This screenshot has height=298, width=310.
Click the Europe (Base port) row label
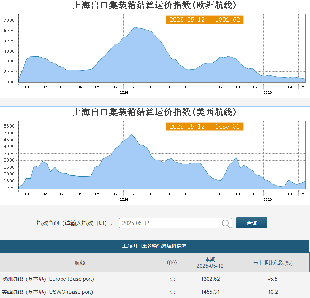(48, 279)
